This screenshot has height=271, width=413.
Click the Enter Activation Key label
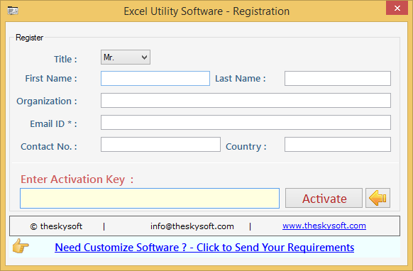coord(77,179)
